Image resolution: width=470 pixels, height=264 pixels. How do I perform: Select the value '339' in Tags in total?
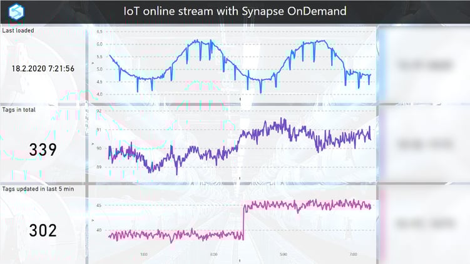click(x=43, y=150)
